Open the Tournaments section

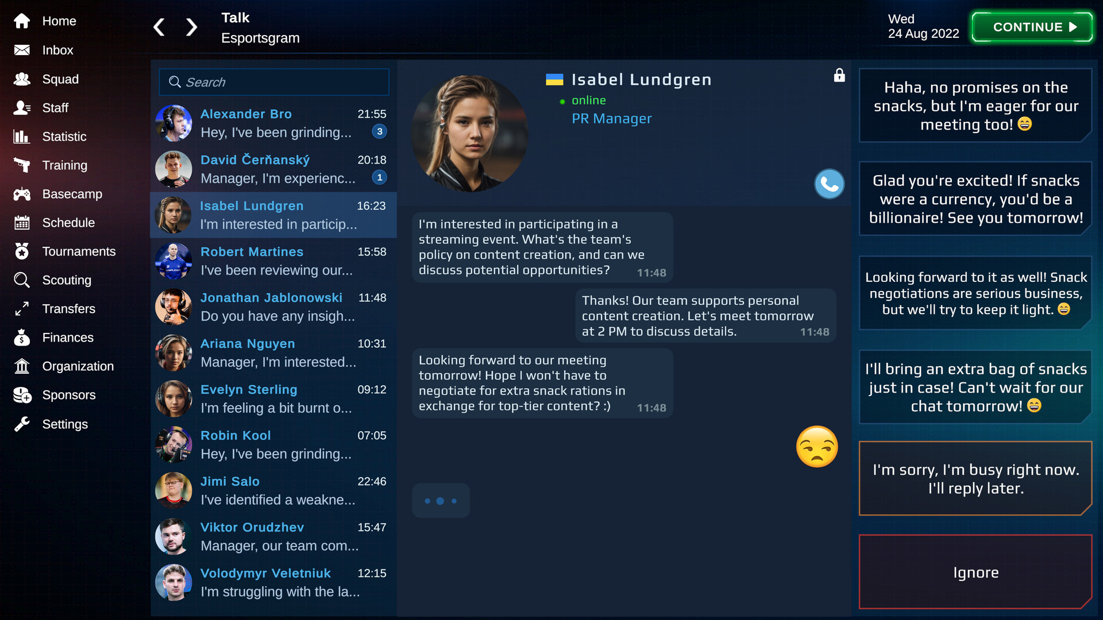79,251
